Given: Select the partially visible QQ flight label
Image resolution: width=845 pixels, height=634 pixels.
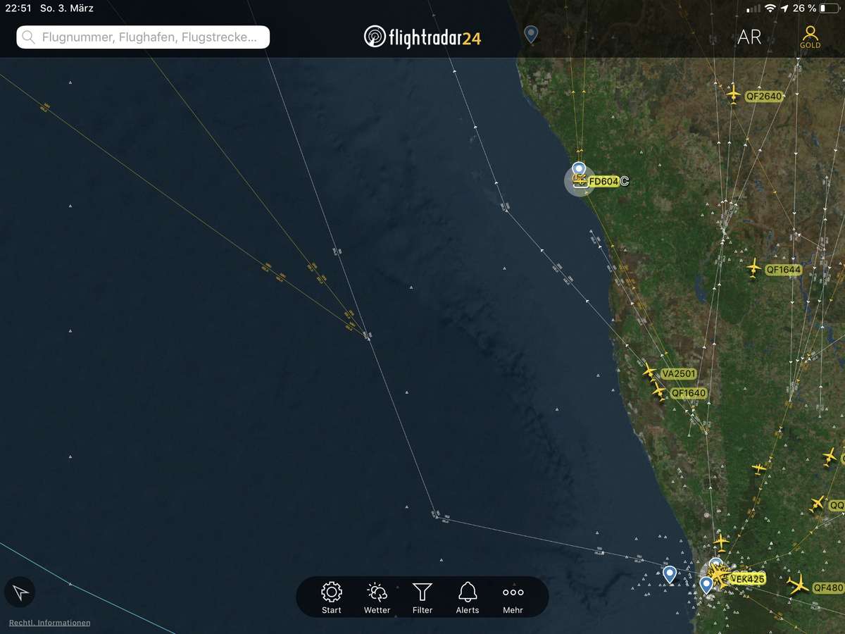Looking at the screenshot, I should tap(837, 506).
